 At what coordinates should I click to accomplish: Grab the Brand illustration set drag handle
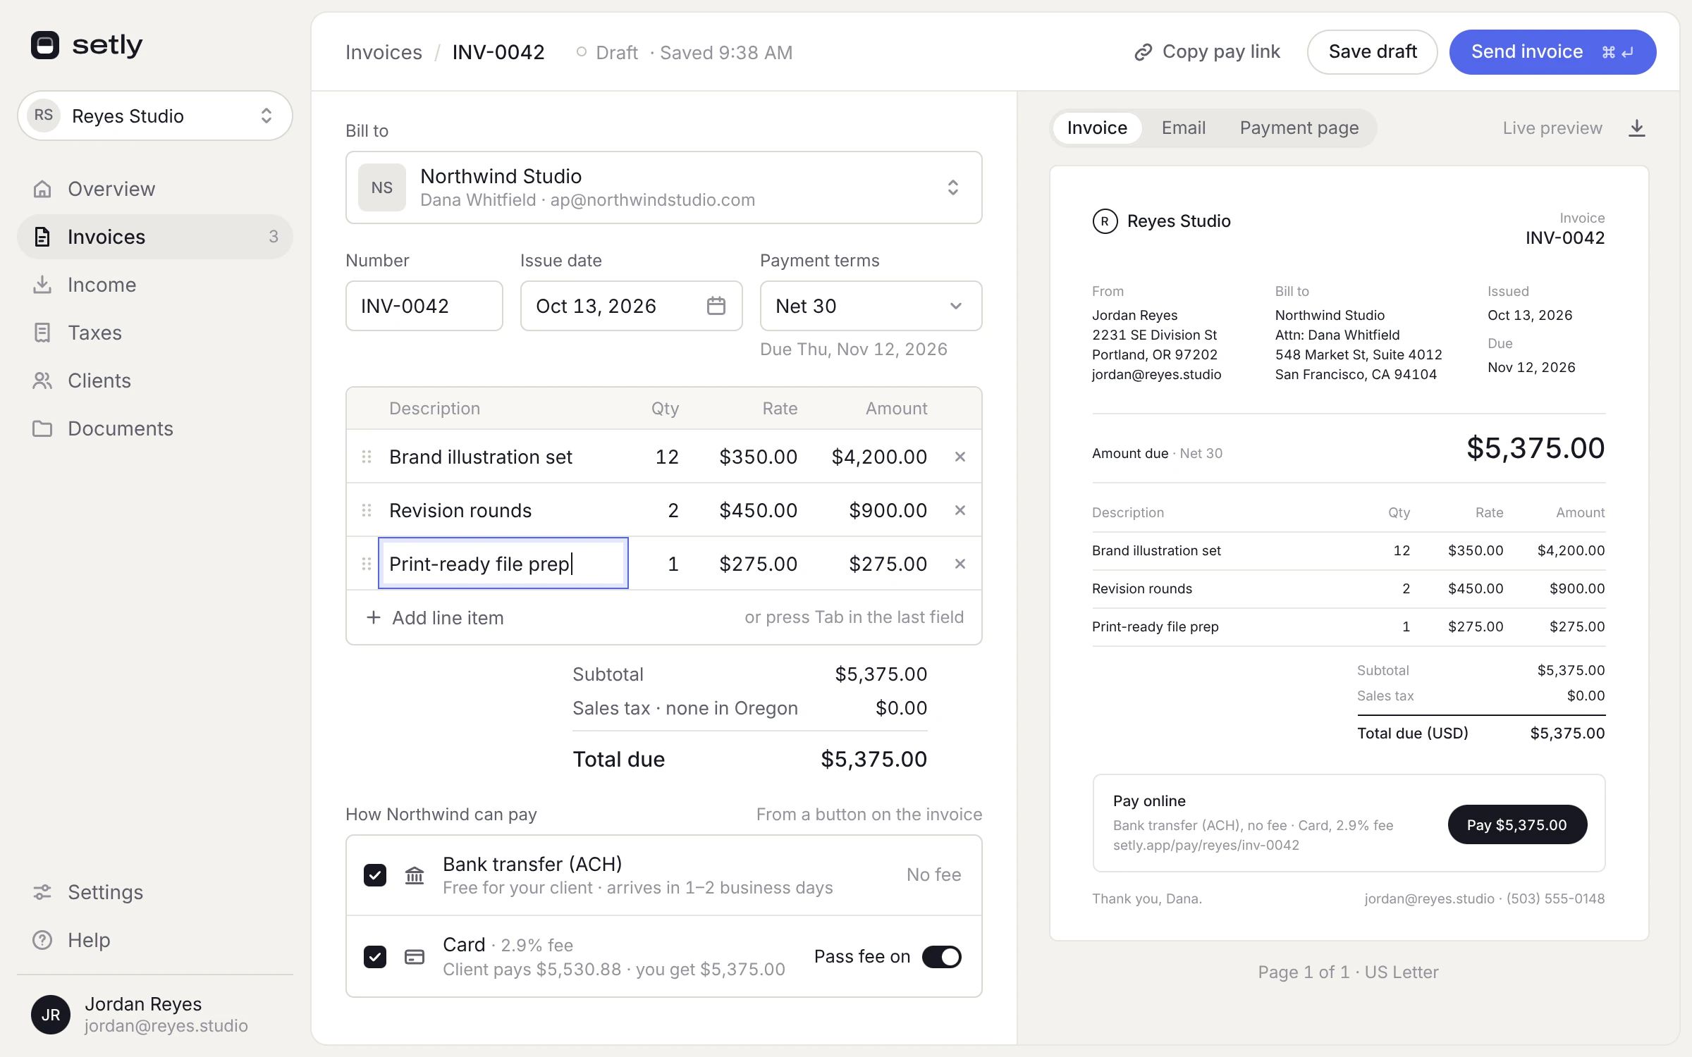point(367,457)
